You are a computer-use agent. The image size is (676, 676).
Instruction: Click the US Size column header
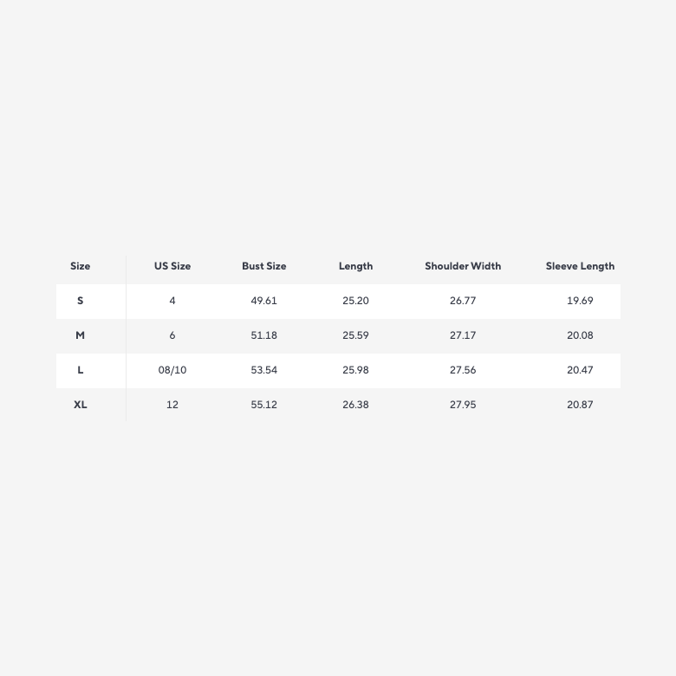tap(172, 266)
